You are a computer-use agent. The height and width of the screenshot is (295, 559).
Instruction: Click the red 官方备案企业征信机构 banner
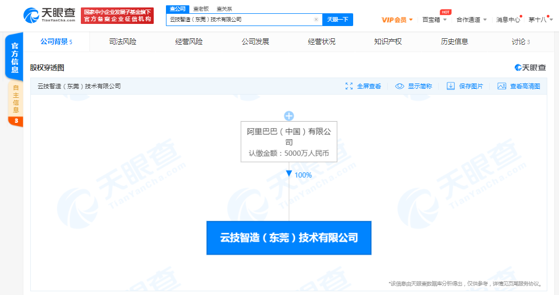(x=118, y=15)
